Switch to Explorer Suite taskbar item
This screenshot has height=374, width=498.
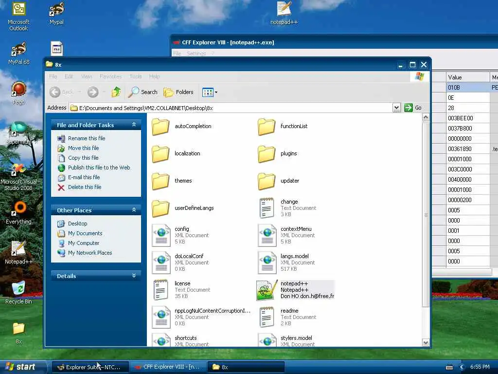pyautogui.click(x=90, y=367)
